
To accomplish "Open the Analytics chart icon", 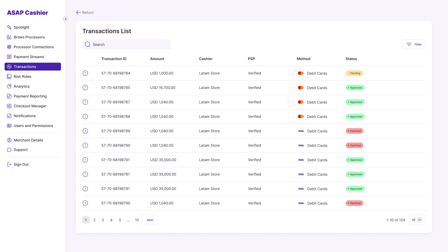I will 9,86.
